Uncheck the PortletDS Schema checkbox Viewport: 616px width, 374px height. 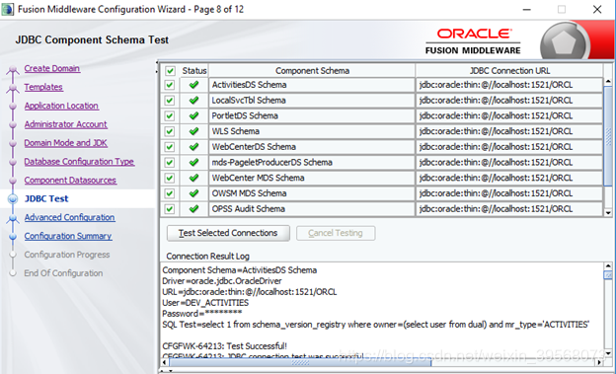click(x=170, y=115)
